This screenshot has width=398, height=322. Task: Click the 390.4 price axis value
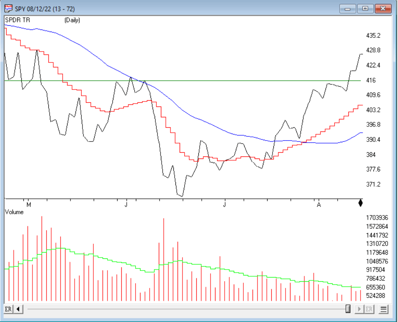[x=373, y=140]
